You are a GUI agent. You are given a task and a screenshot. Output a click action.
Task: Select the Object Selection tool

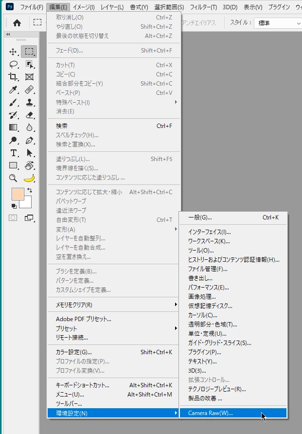(29, 64)
